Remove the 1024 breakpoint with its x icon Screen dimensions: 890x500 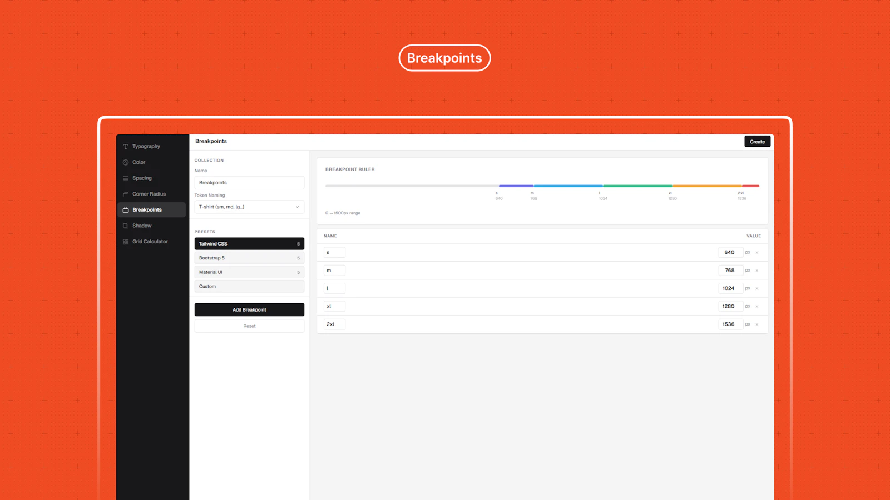(x=756, y=288)
